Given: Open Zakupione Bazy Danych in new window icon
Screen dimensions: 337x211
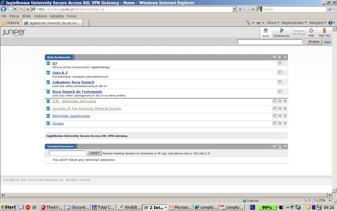Looking at the screenshot, I should (x=279, y=82).
